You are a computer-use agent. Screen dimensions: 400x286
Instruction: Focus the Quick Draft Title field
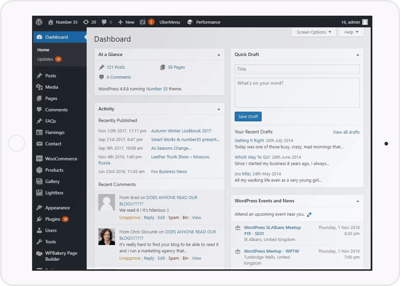click(297, 69)
